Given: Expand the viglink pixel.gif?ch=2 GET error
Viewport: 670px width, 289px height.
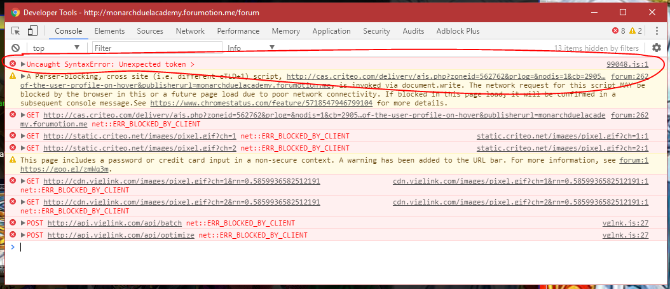Looking at the screenshot, I should pyautogui.click(x=23, y=201).
